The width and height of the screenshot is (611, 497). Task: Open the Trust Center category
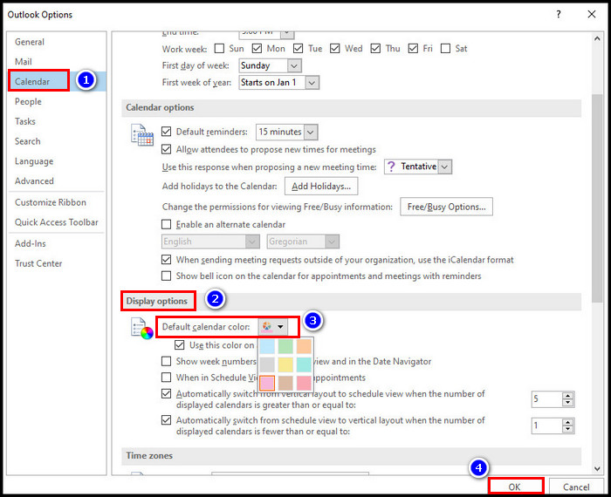[38, 263]
